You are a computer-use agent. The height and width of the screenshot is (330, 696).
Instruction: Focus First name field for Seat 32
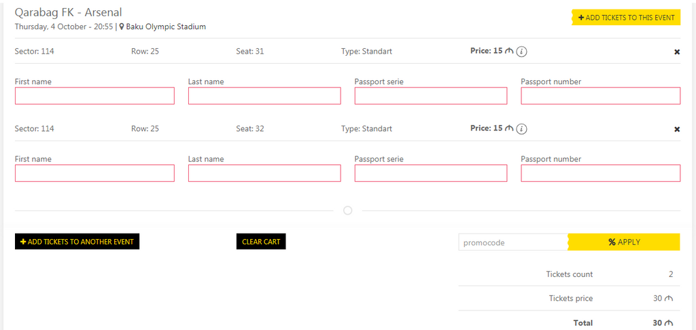(x=94, y=173)
